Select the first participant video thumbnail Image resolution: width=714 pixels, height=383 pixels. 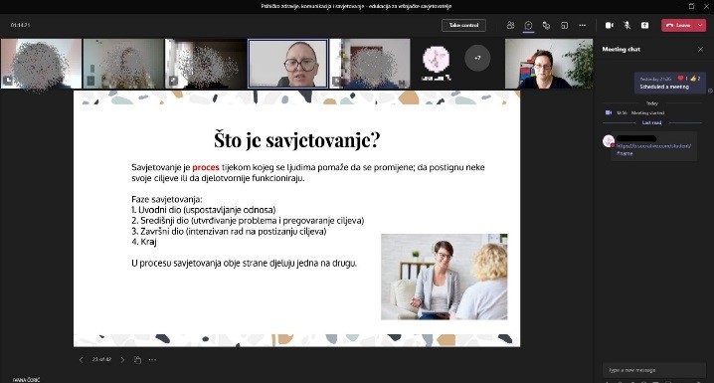[41, 64]
